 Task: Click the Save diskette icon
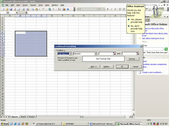coord(11,9)
